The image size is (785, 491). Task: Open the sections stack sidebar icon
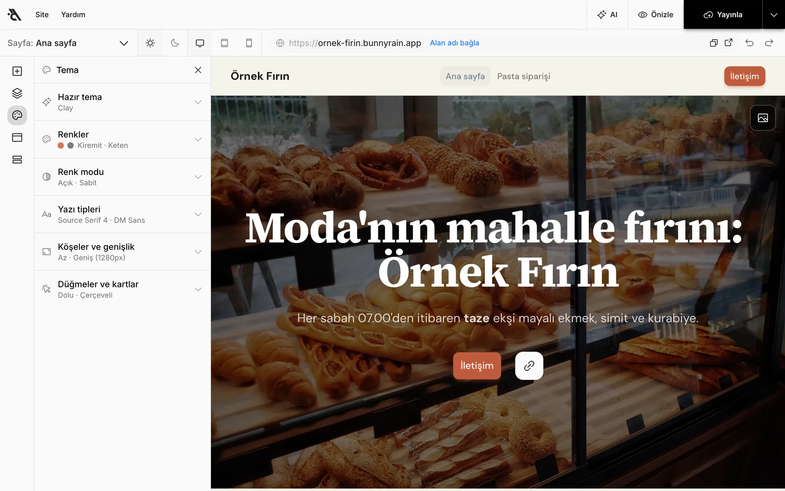point(17,160)
